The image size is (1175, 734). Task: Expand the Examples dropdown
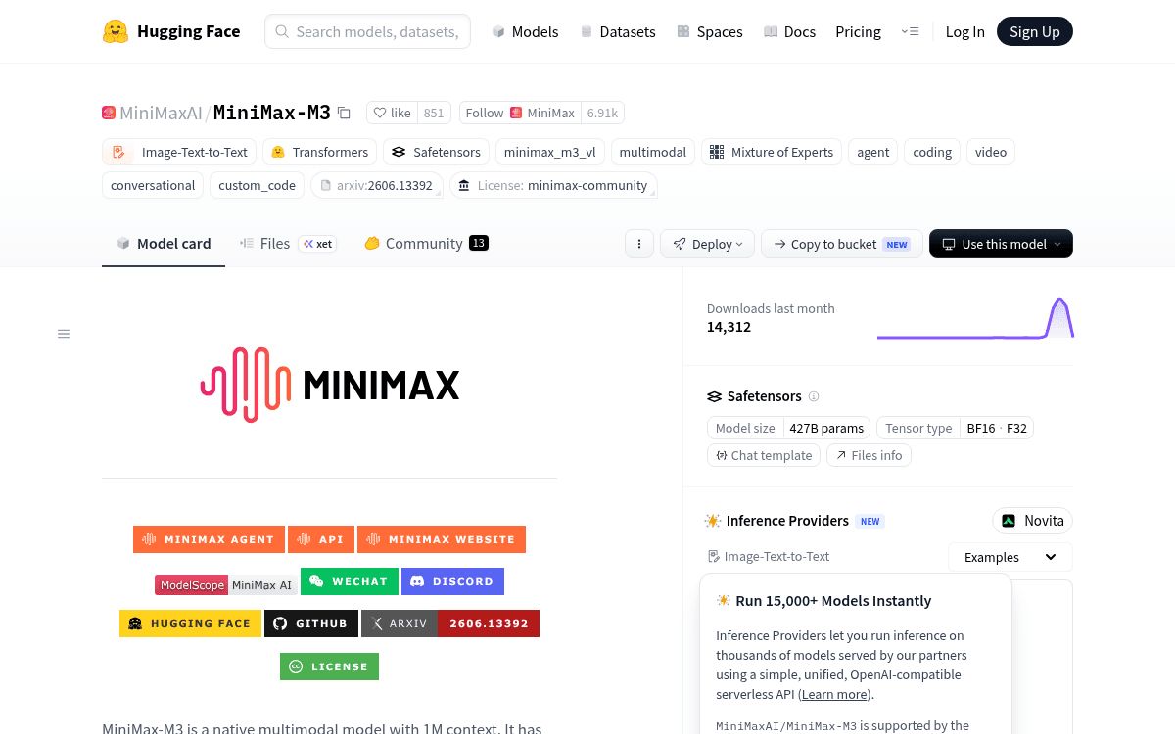coord(1010,557)
